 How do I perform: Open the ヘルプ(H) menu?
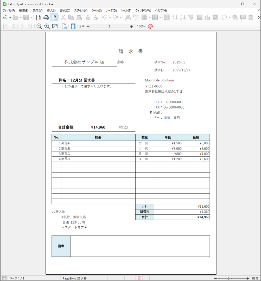click(x=161, y=11)
